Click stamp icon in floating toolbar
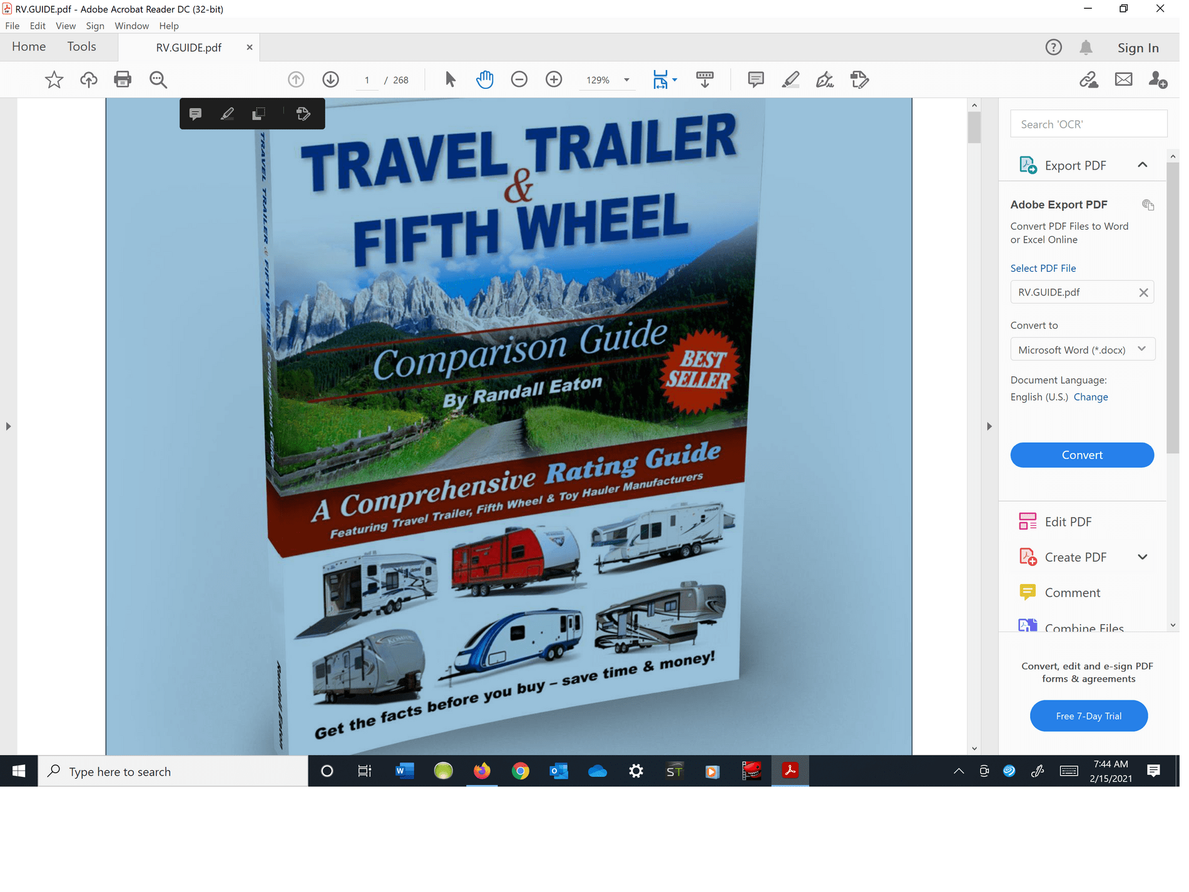 pyautogui.click(x=304, y=114)
